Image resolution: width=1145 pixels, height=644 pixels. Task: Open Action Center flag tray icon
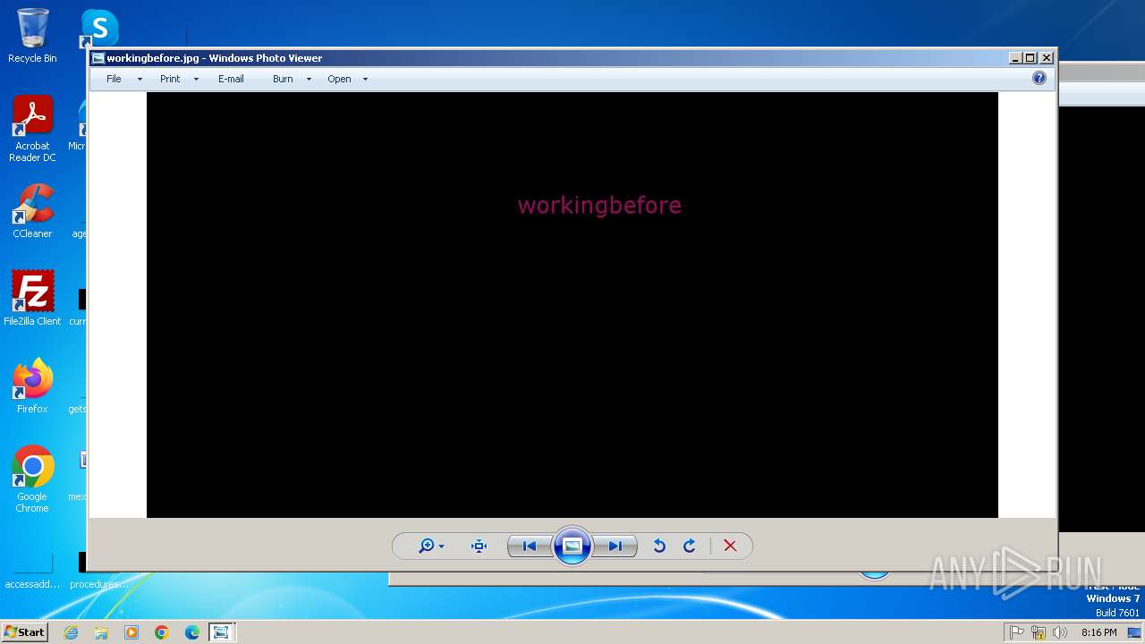coord(1016,632)
